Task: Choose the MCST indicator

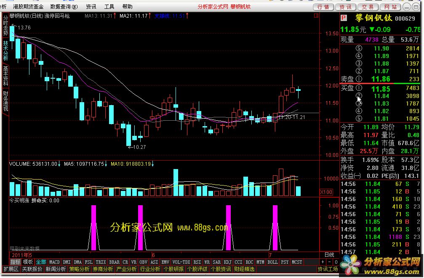Action: coord(297,262)
